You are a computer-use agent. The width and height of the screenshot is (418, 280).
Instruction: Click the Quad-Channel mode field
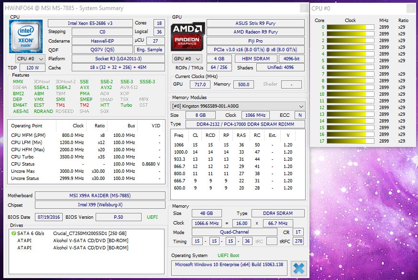(x=234, y=232)
